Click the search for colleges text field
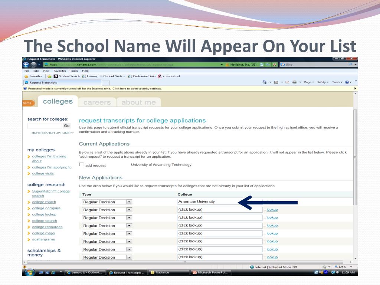Image resolution: width=380 pixels, height=285 pixels. click(x=45, y=125)
